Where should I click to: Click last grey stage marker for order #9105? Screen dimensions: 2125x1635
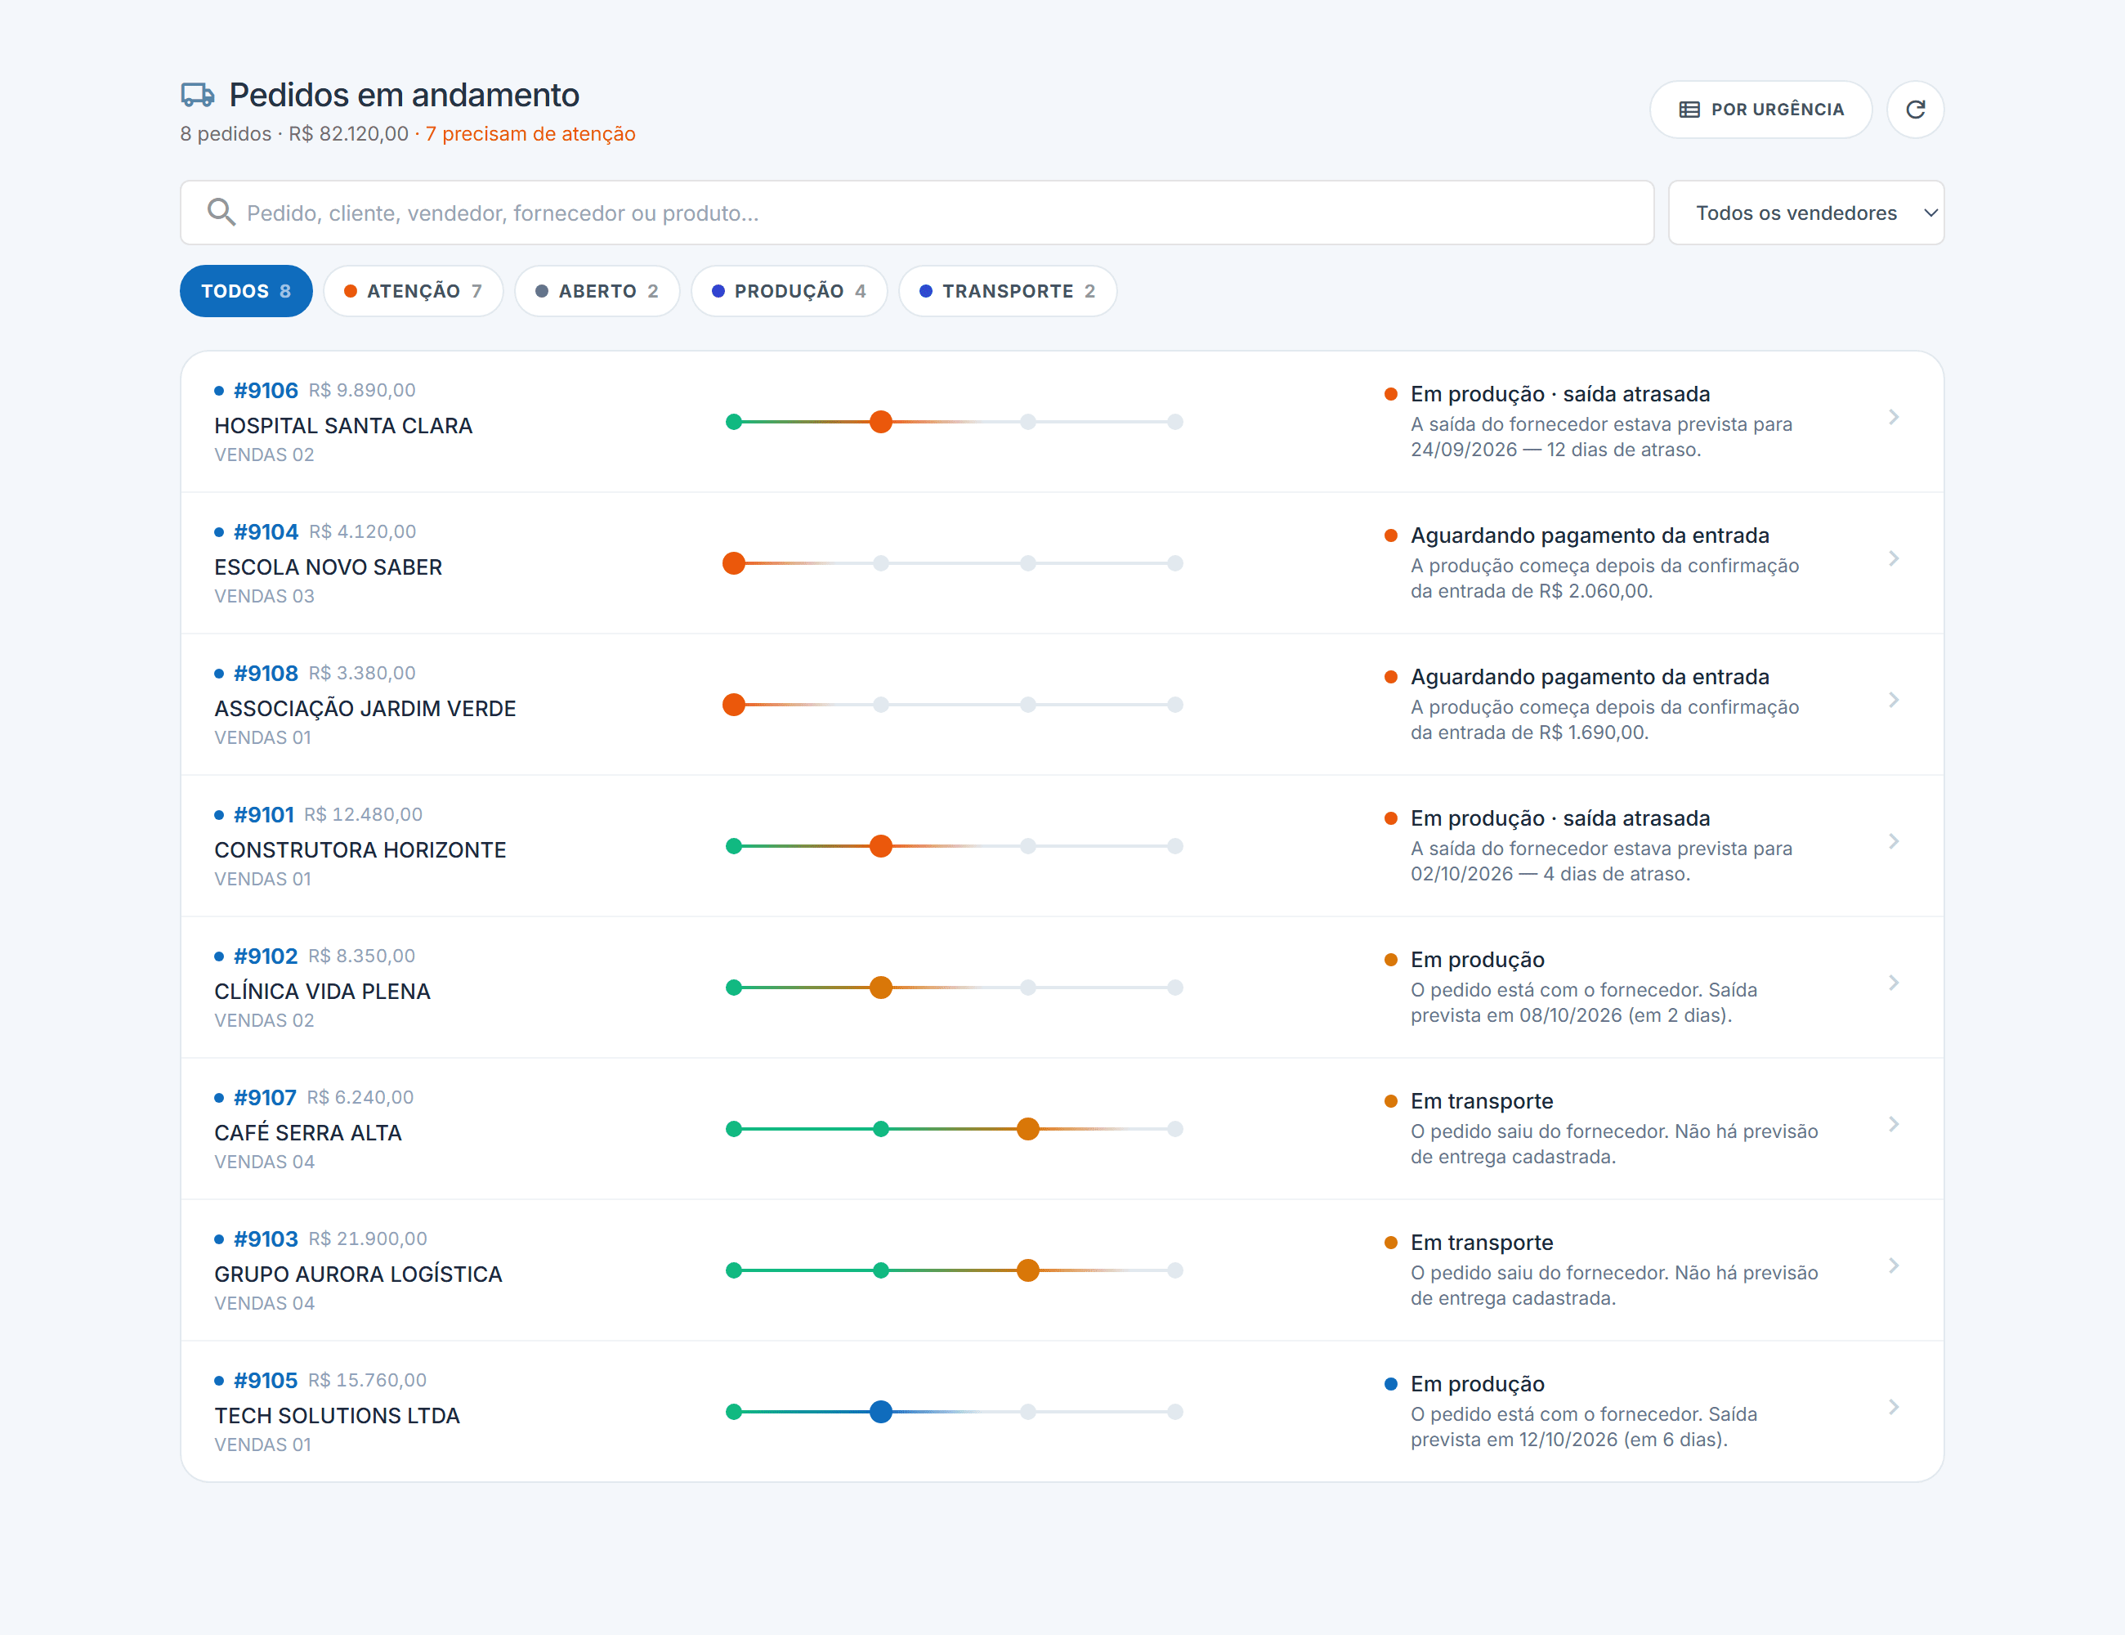(x=1174, y=1411)
